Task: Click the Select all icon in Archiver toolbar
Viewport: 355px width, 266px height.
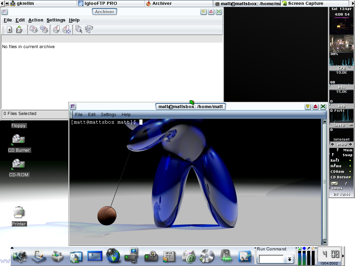Action: coord(79,29)
